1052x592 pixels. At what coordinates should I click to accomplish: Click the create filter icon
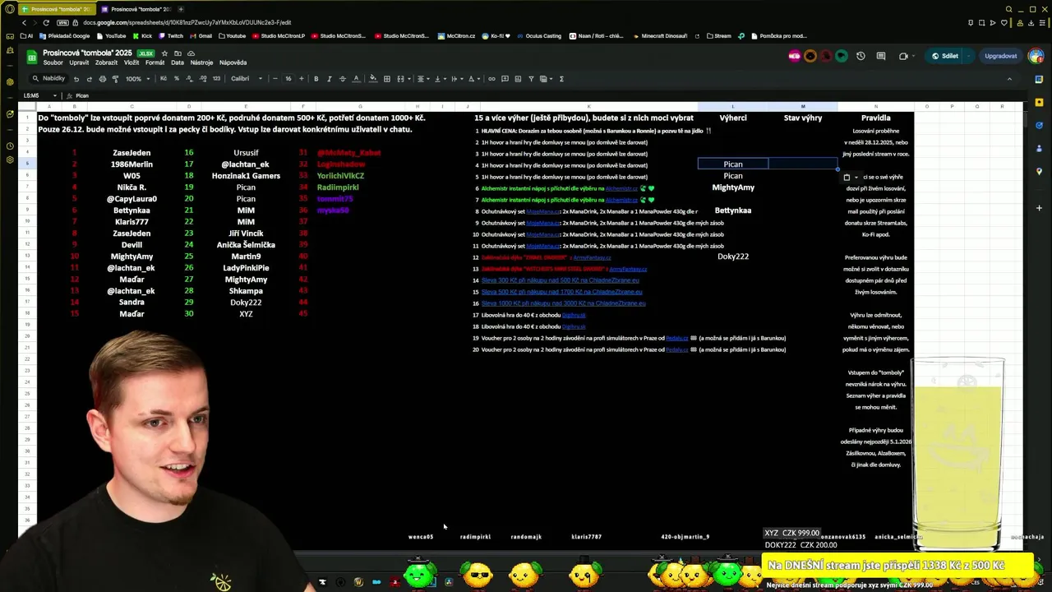tap(531, 79)
